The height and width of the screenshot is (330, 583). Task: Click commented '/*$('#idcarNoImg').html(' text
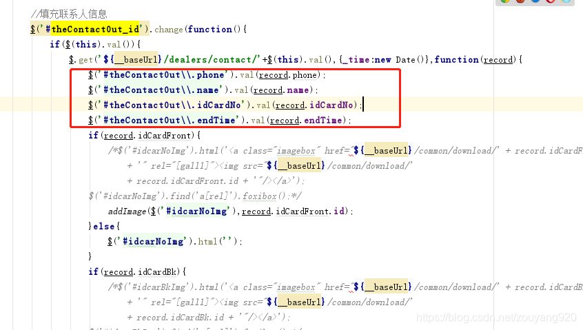(x=167, y=151)
